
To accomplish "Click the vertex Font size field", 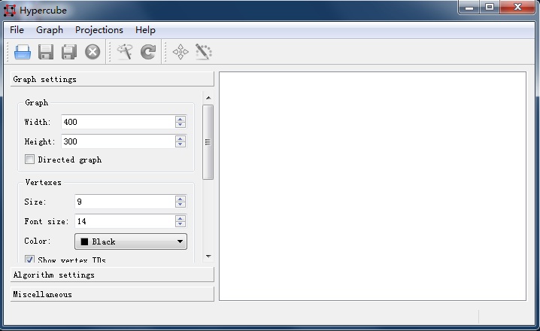I will point(125,221).
